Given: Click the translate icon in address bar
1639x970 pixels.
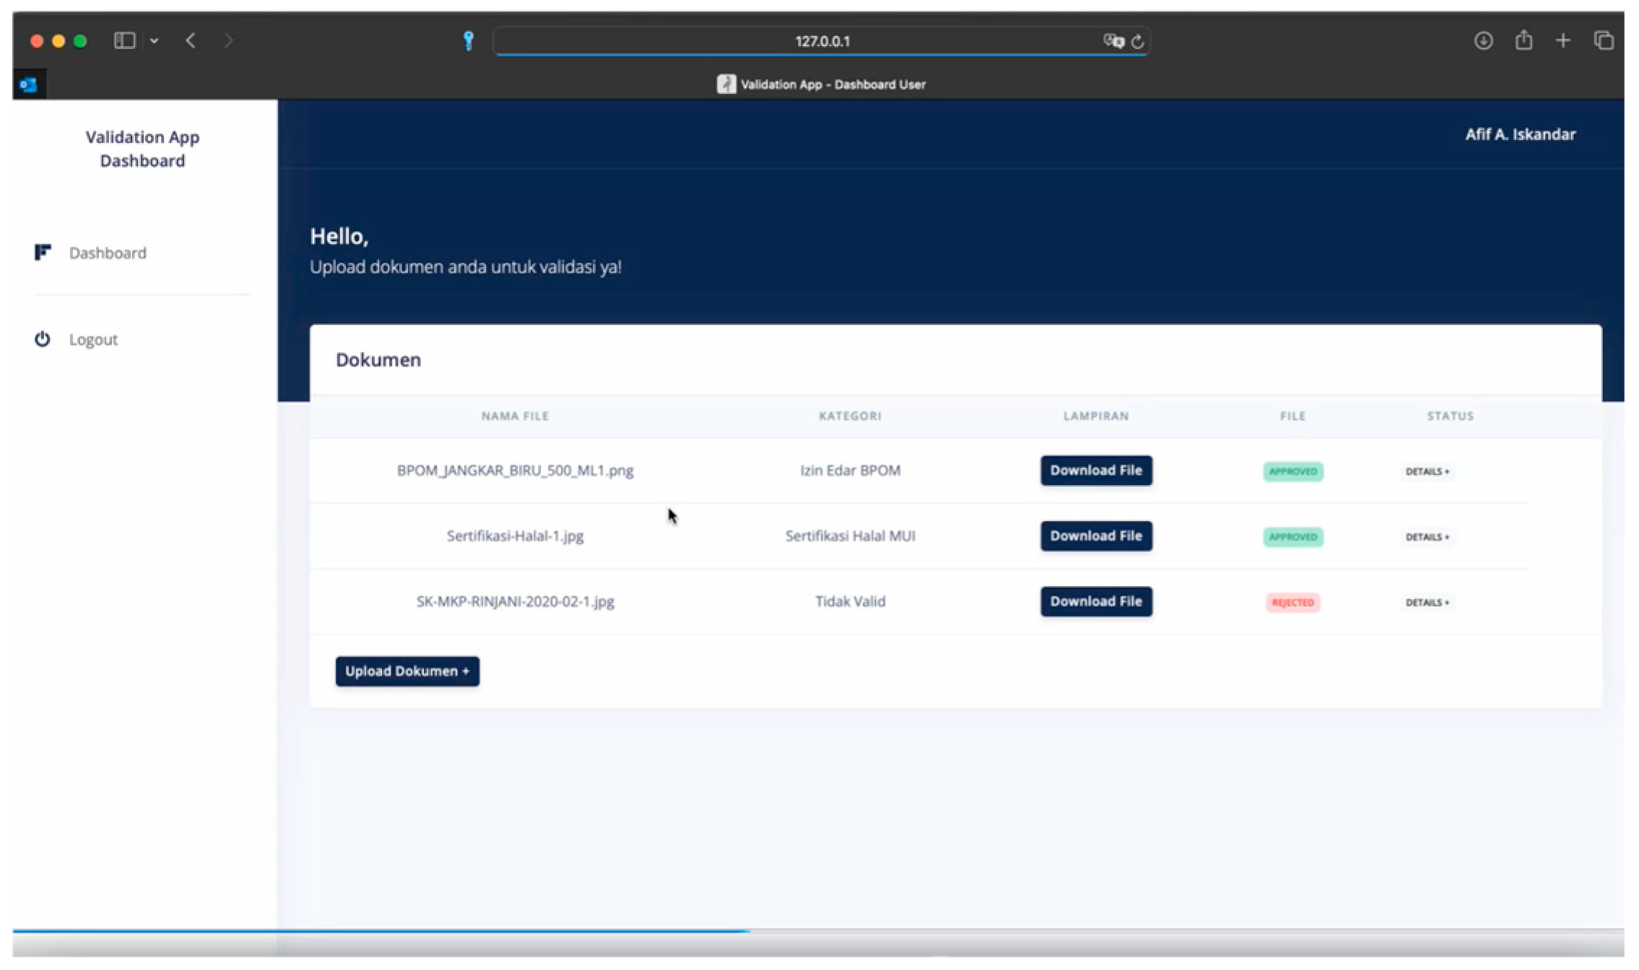Looking at the screenshot, I should click(1113, 41).
